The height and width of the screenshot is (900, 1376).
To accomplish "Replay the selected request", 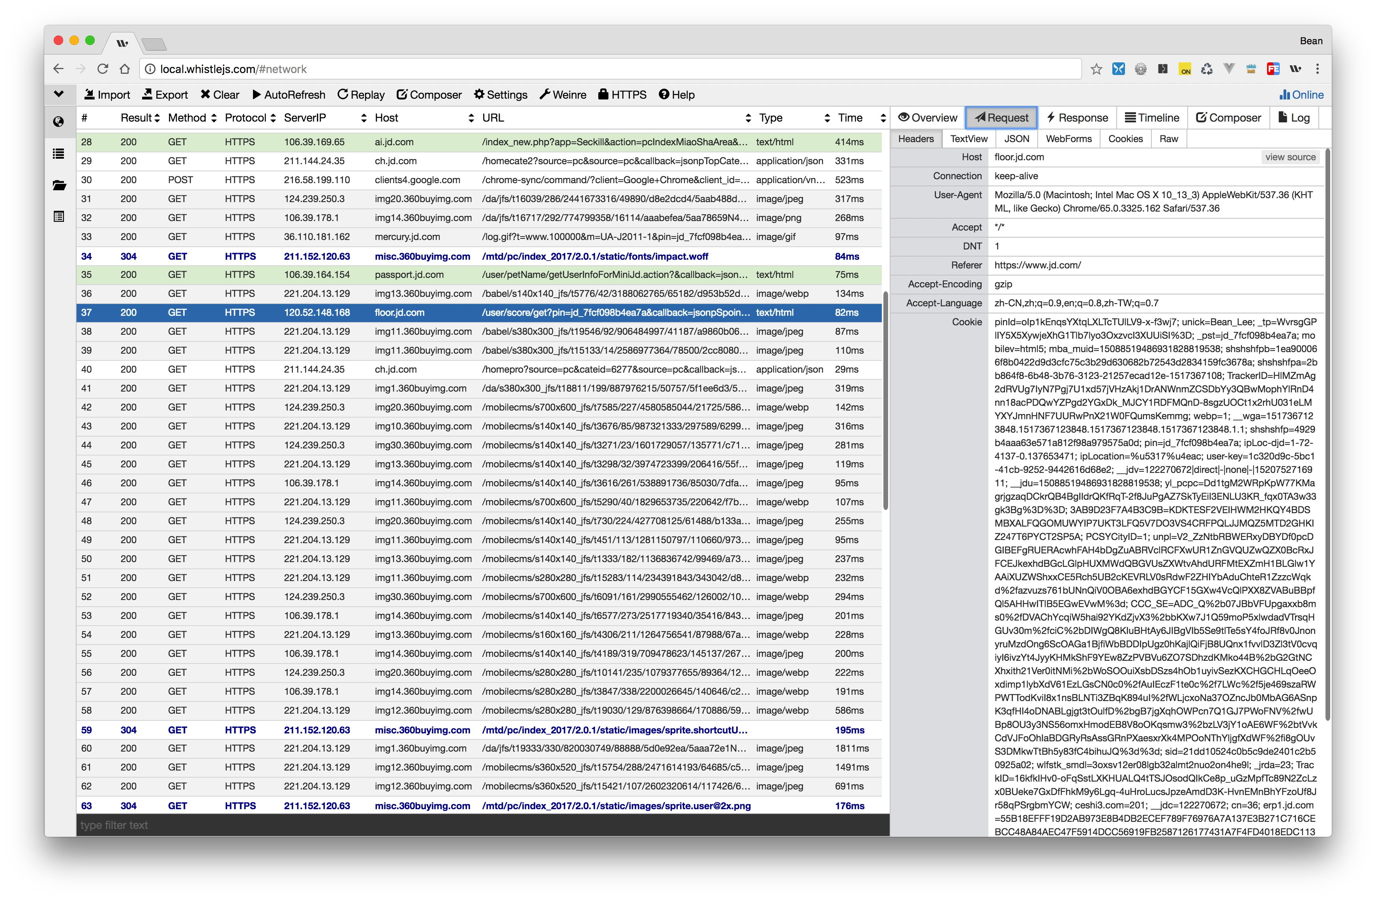I will 361,95.
